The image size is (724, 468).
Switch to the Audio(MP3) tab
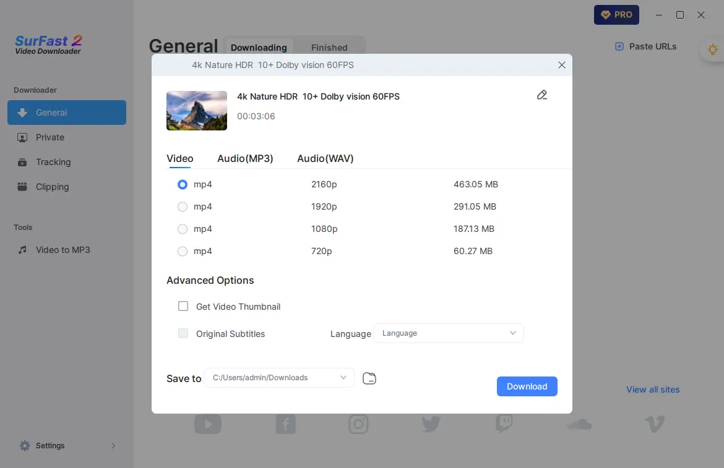coord(245,159)
